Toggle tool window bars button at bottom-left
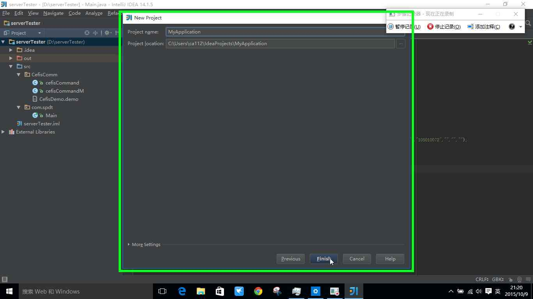533x299 pixels. tap(5, 280)
